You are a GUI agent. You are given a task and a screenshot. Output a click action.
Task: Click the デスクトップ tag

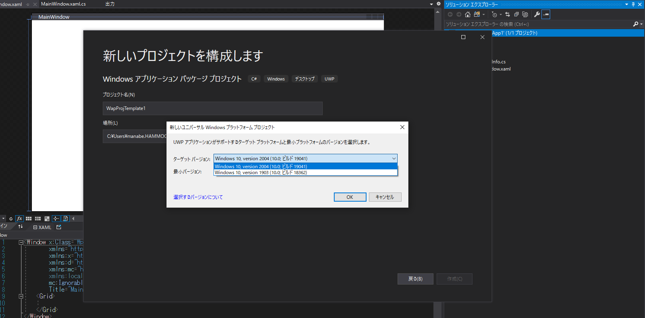305,79
